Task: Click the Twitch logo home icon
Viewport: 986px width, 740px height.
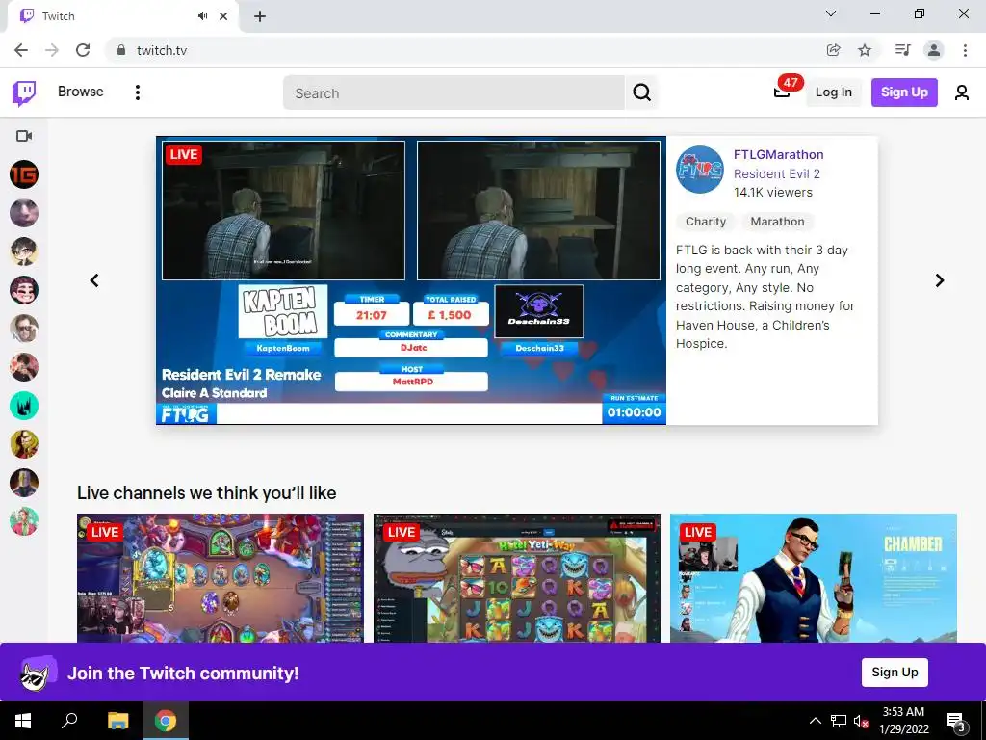Action: point(24,92)
